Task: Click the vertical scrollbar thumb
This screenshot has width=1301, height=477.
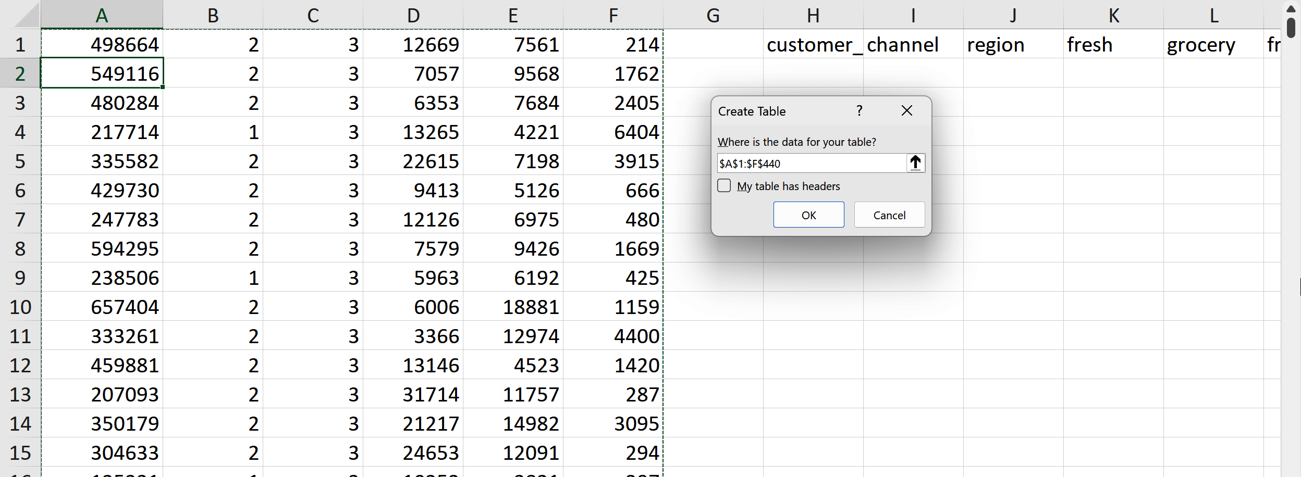Action: point(1291,28)
